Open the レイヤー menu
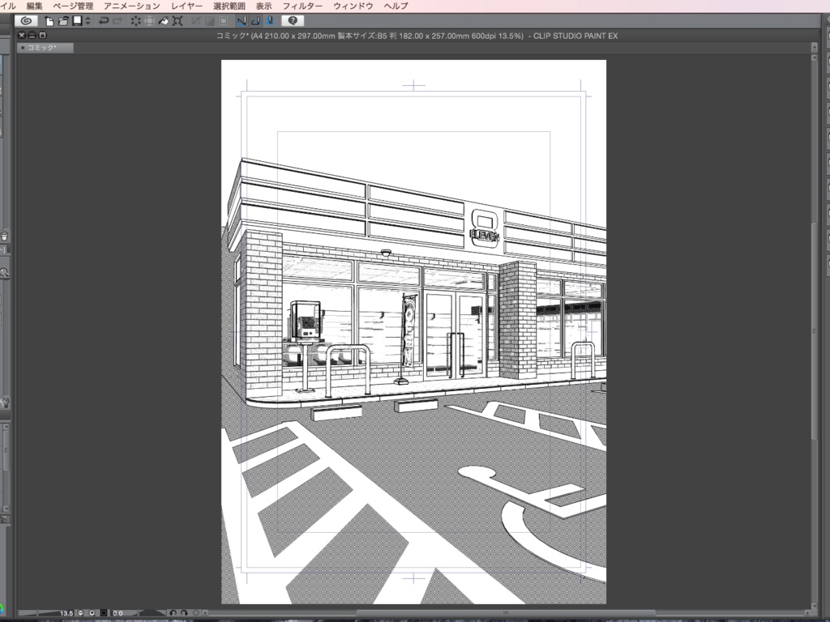This screenshot has height=622, width=830. pos(187,6)
